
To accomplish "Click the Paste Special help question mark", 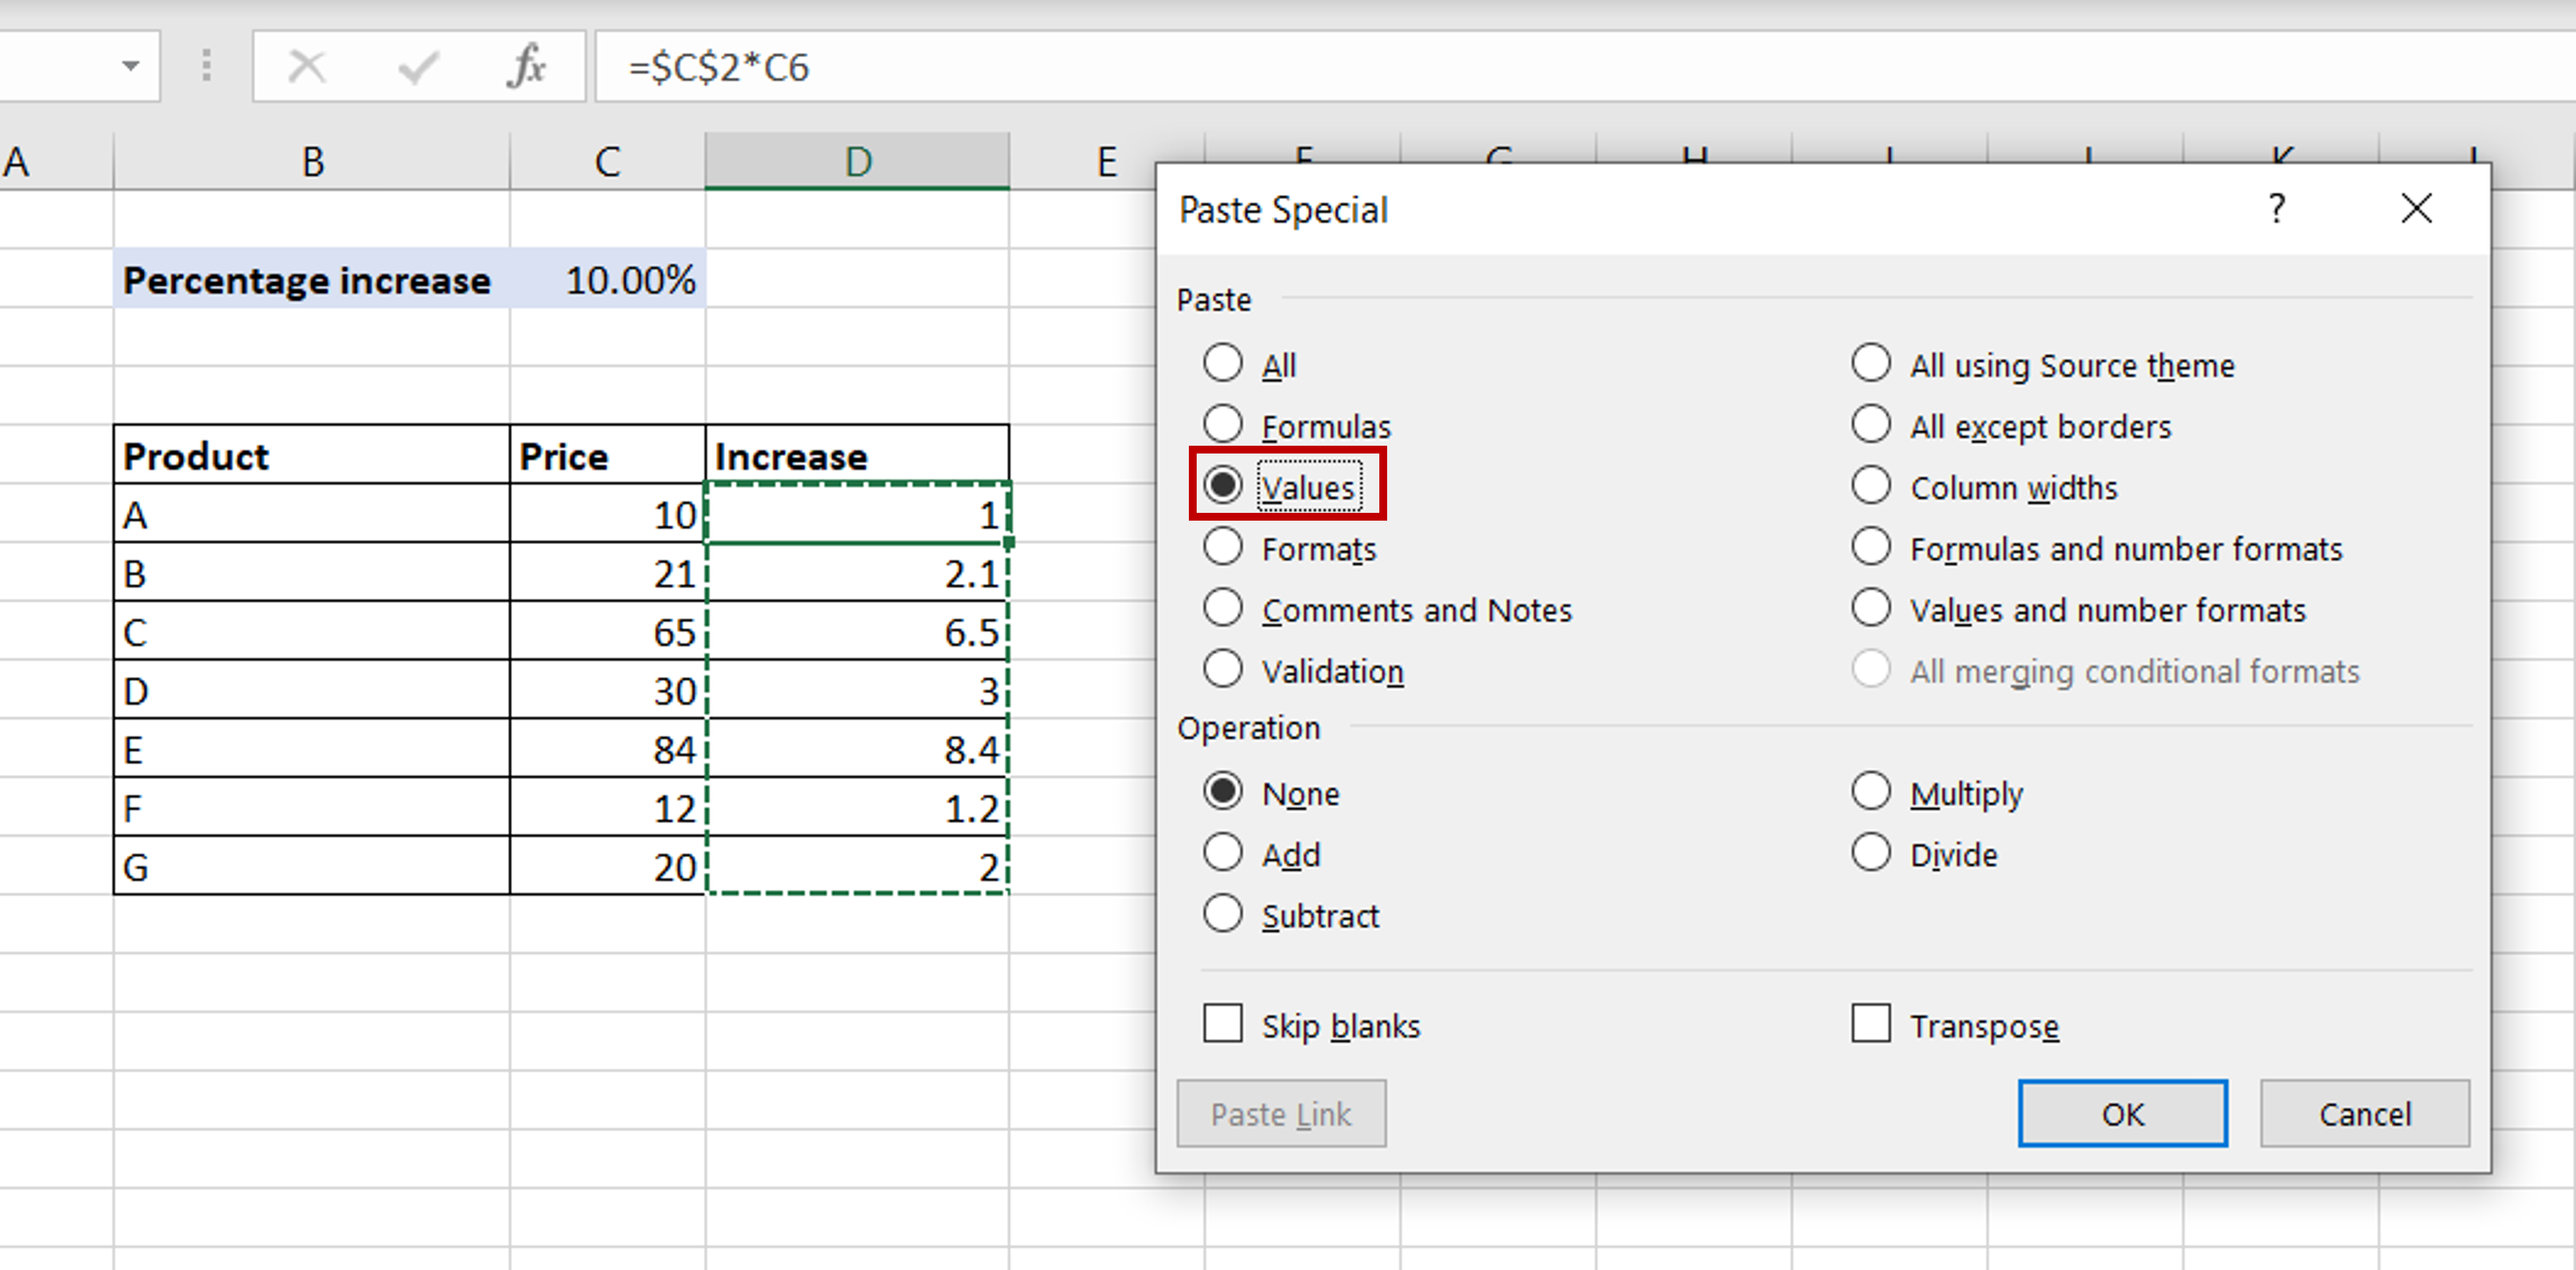I will 2277,208.
